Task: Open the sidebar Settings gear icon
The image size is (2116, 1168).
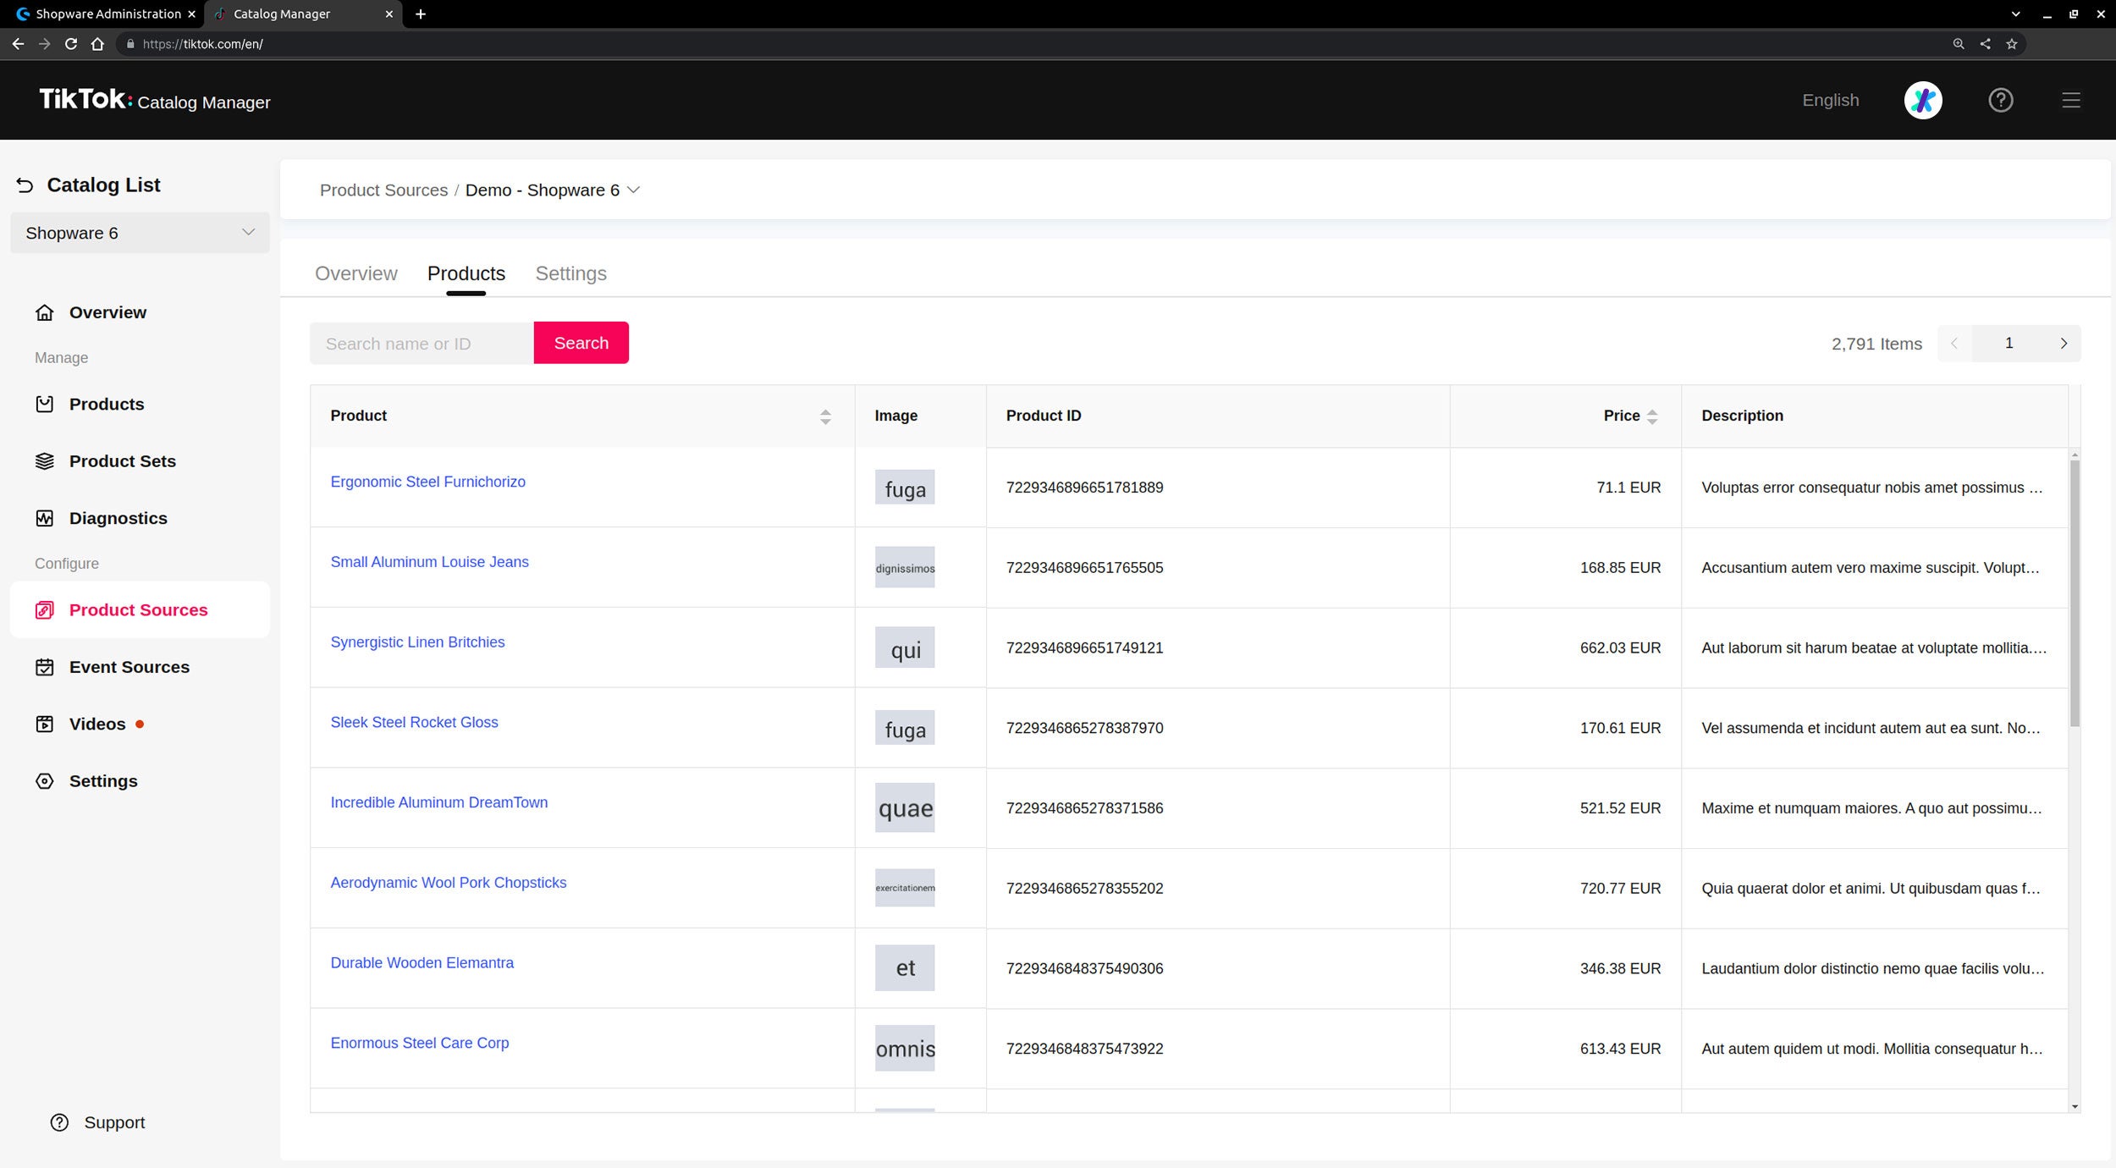Action: [45, 781]
